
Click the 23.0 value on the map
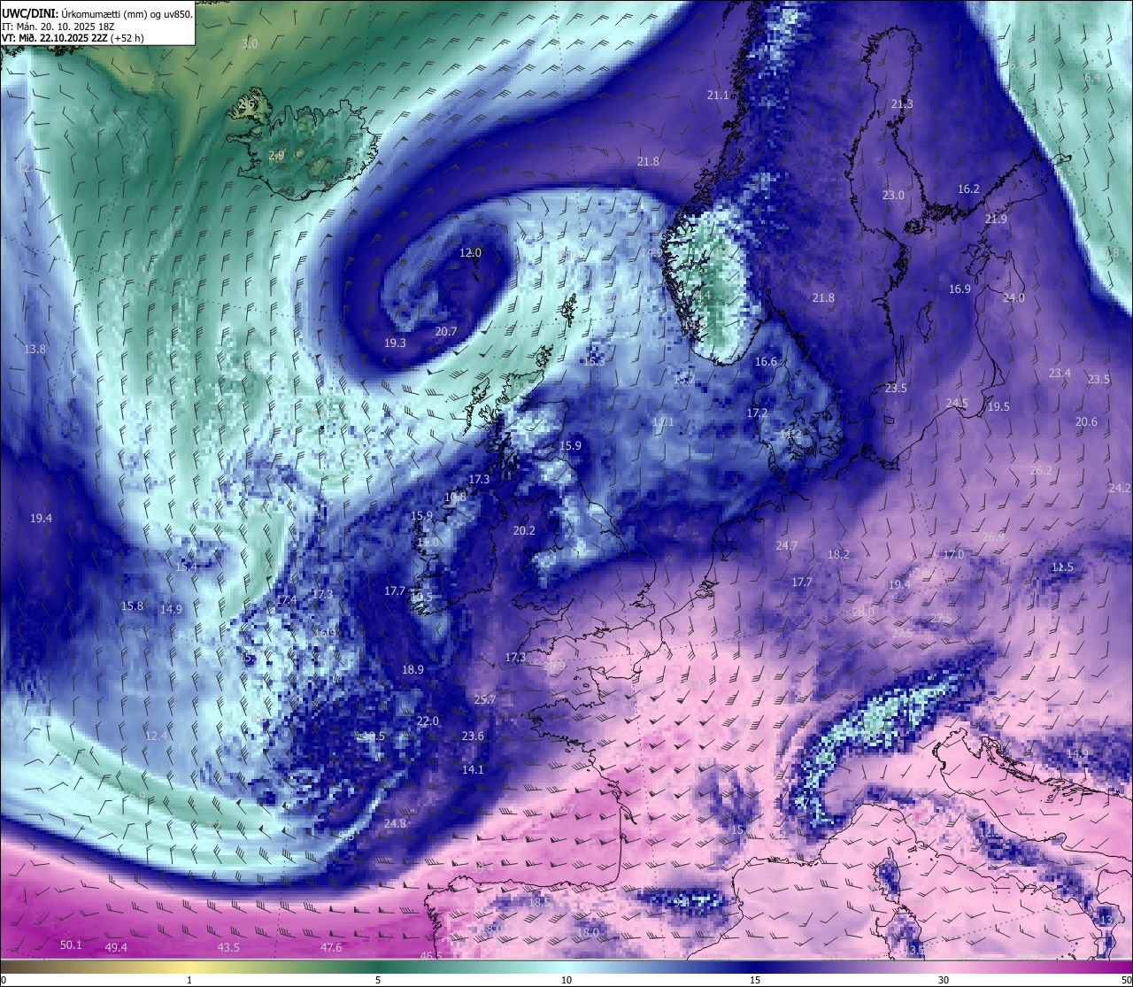[893, 196]
